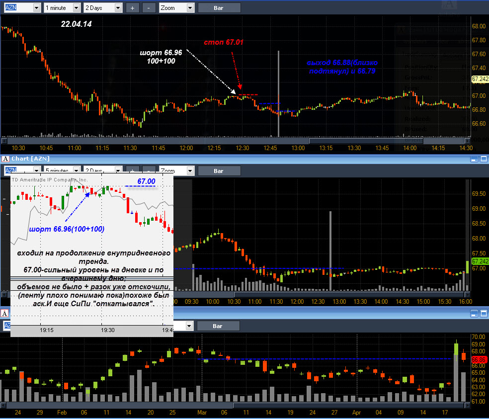The width and height of the screenshot is (489, 419).
Task: Maximize the bottom daily chart window
Action: tap(484, 314)
